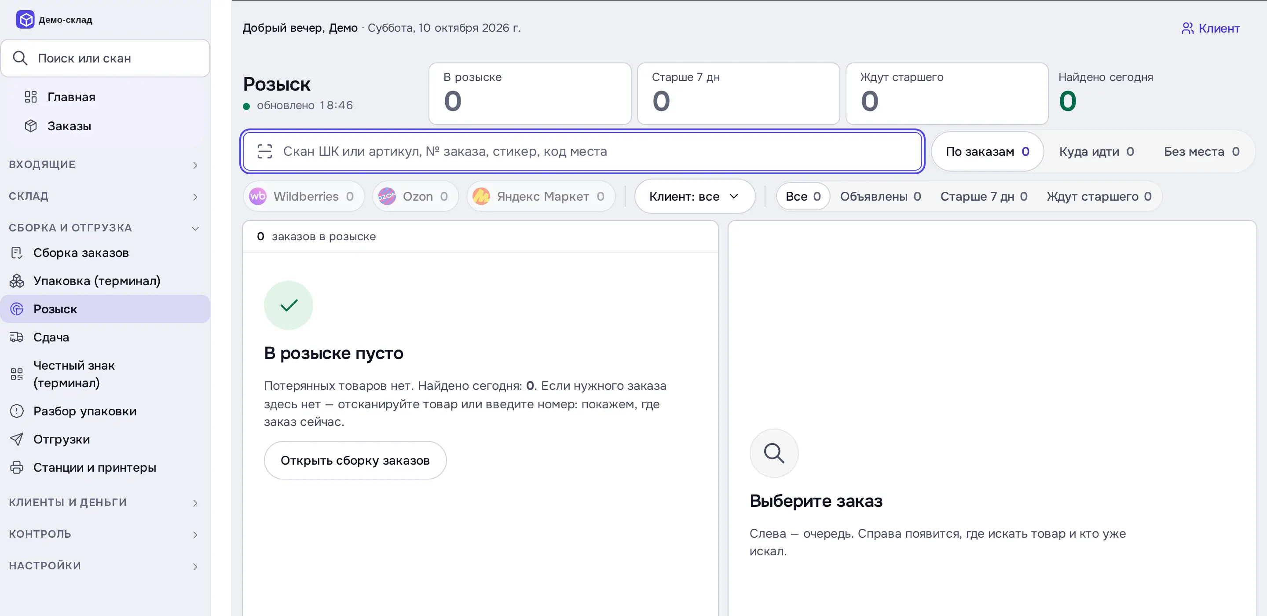Open Сдача in the sidebar menu
The height and width of the screenshot is (616, 1267).
click(x=105, y=337)
